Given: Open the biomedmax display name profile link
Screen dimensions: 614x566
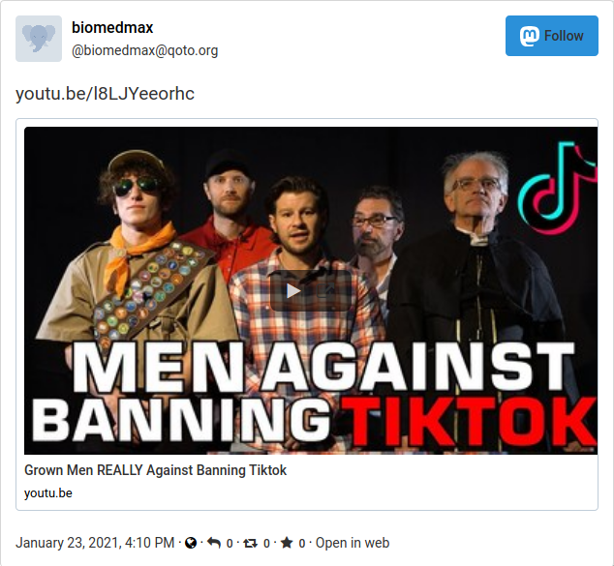Looking at the screenshot, I should click(112, 27).
